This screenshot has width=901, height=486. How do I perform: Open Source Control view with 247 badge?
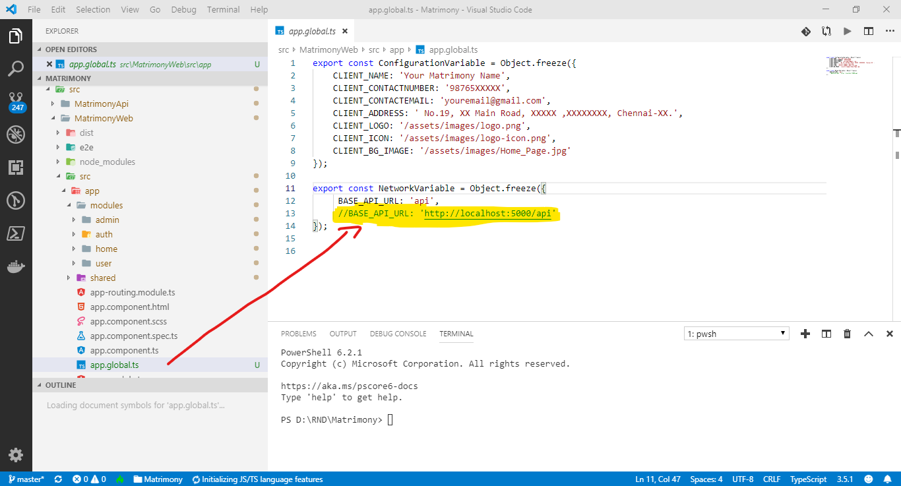[x=16, y=102]
